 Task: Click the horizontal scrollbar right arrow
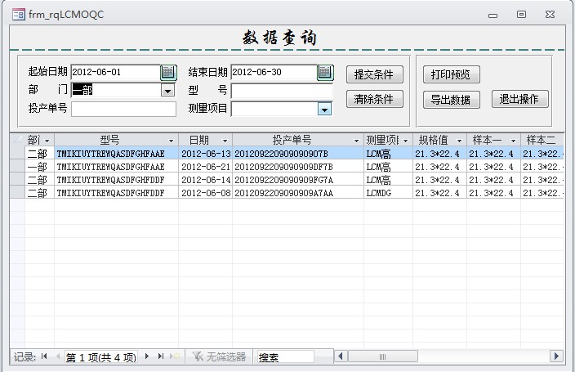click(556, 356)
